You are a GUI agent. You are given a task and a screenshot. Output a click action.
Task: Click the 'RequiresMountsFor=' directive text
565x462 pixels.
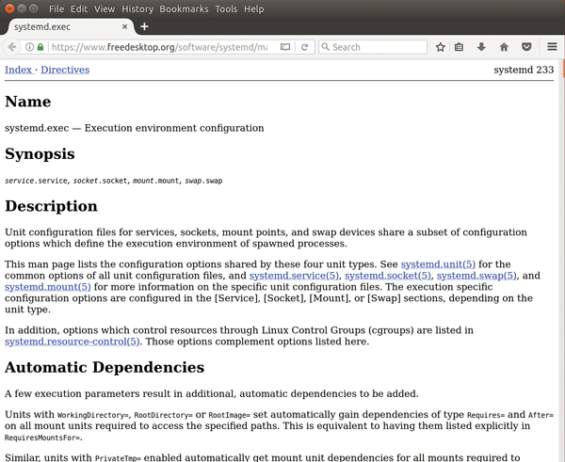point(42,438)
